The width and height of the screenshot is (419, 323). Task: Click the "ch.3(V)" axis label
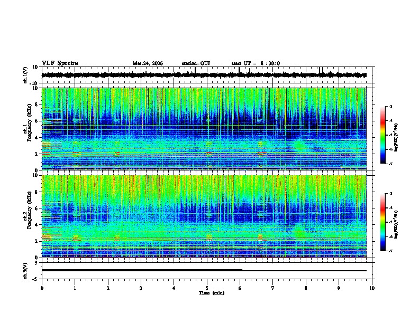point(25,271)
